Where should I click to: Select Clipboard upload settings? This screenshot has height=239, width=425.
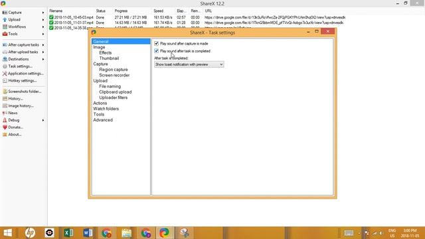point(115,92)
